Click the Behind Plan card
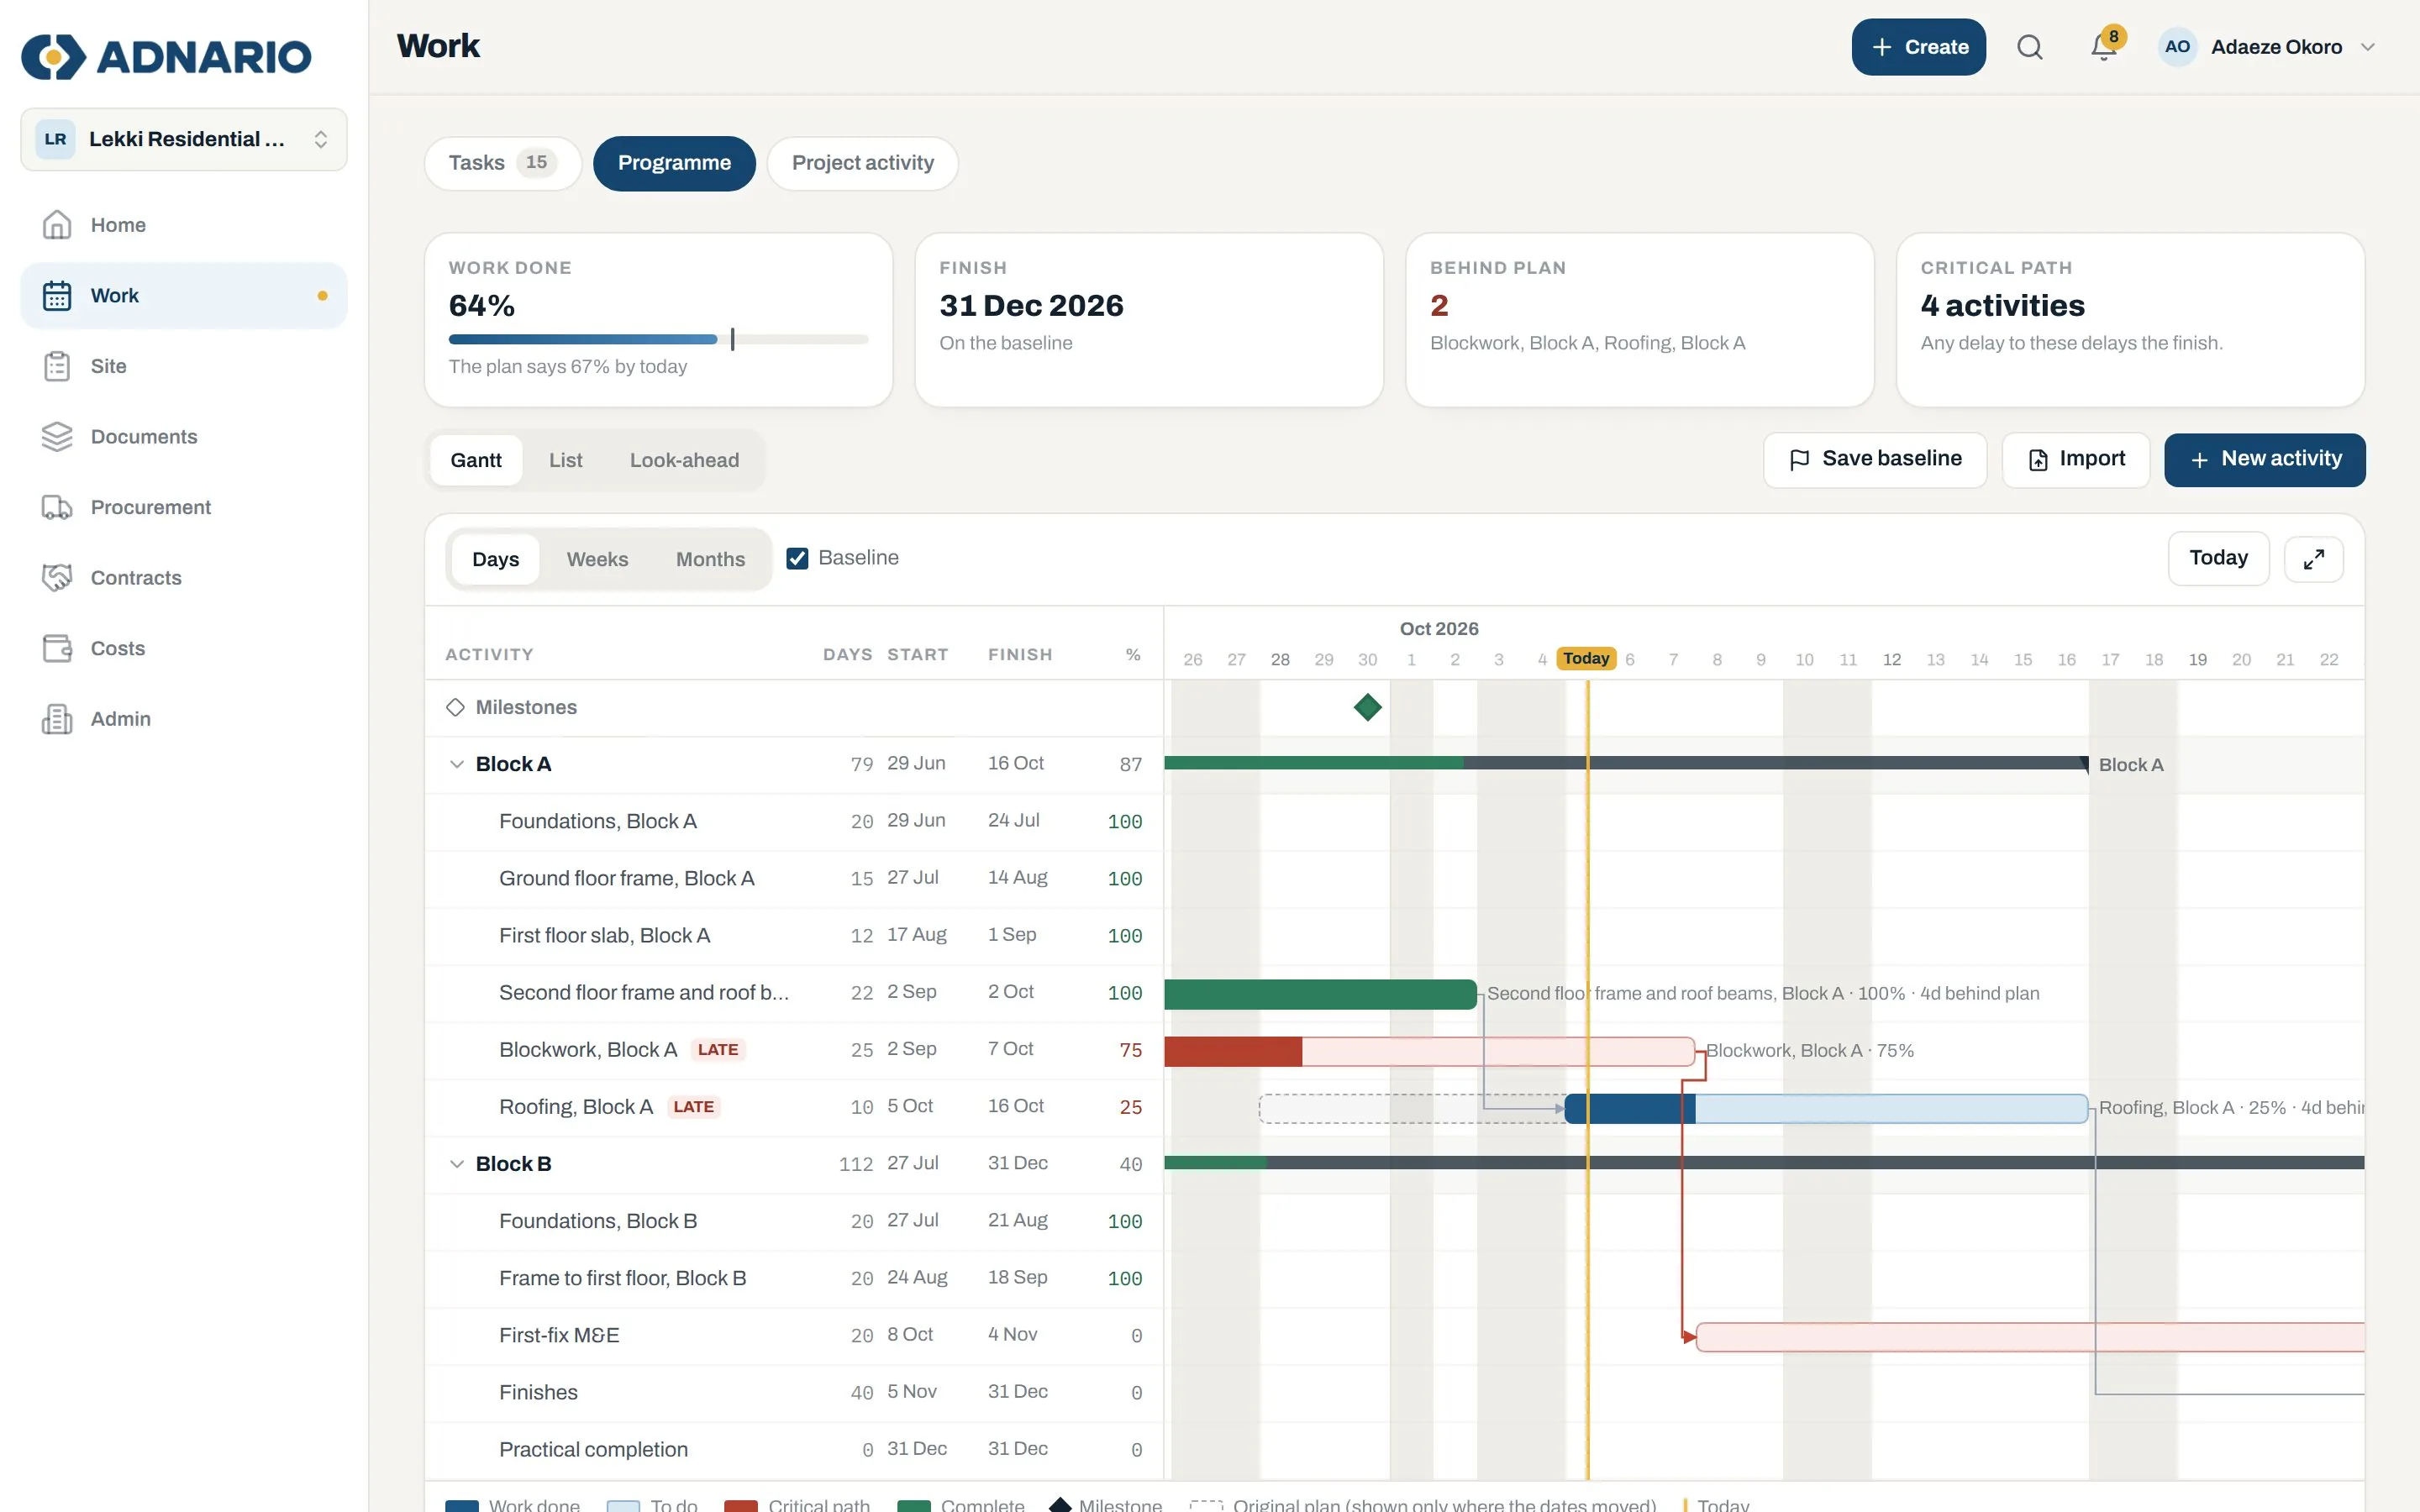Viewport: 2420px width, 1512px height. [1639, 320]
